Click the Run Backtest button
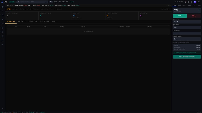Image resolution: width=202 pixels, height=113 pixels. (165, 9)
